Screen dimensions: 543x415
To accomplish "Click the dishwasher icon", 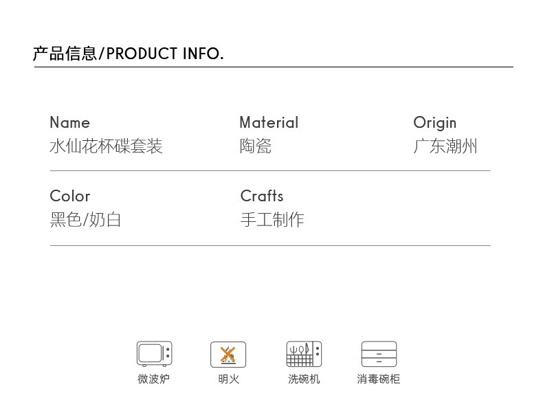I will point(304,354).
